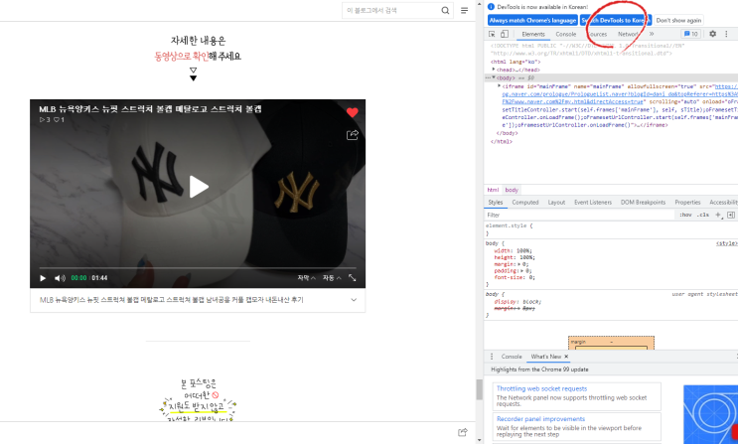Show more DevTools tabs chevron
Screen dimensions: 738x444
[652, 34]
